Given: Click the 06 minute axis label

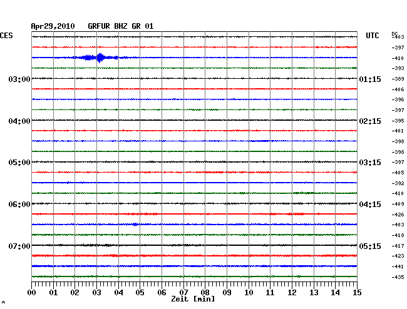Looking at the screenshot, I should point(162,293).
